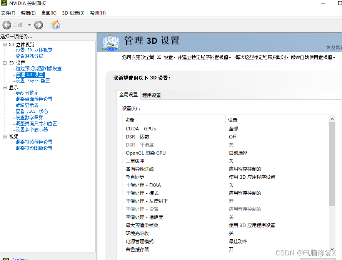The width and height of the screenshot is (342, 260).
Task: Click the 管理 3D 设置 header icon
Action: click(111, 43)
